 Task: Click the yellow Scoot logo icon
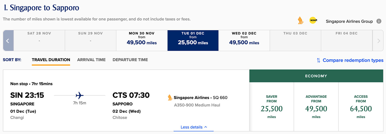pos(313,21)
